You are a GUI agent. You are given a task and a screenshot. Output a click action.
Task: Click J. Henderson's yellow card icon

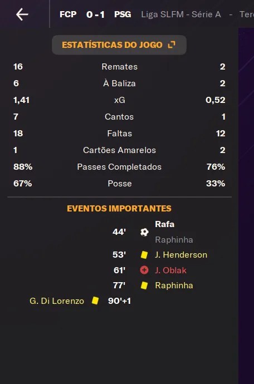(x=144, y=255)
